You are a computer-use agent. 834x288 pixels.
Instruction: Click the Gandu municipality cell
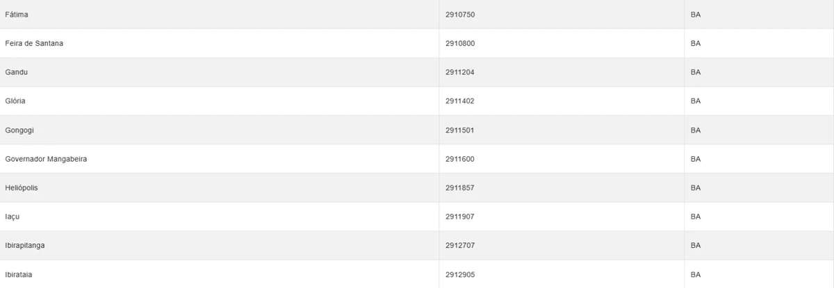17,72
